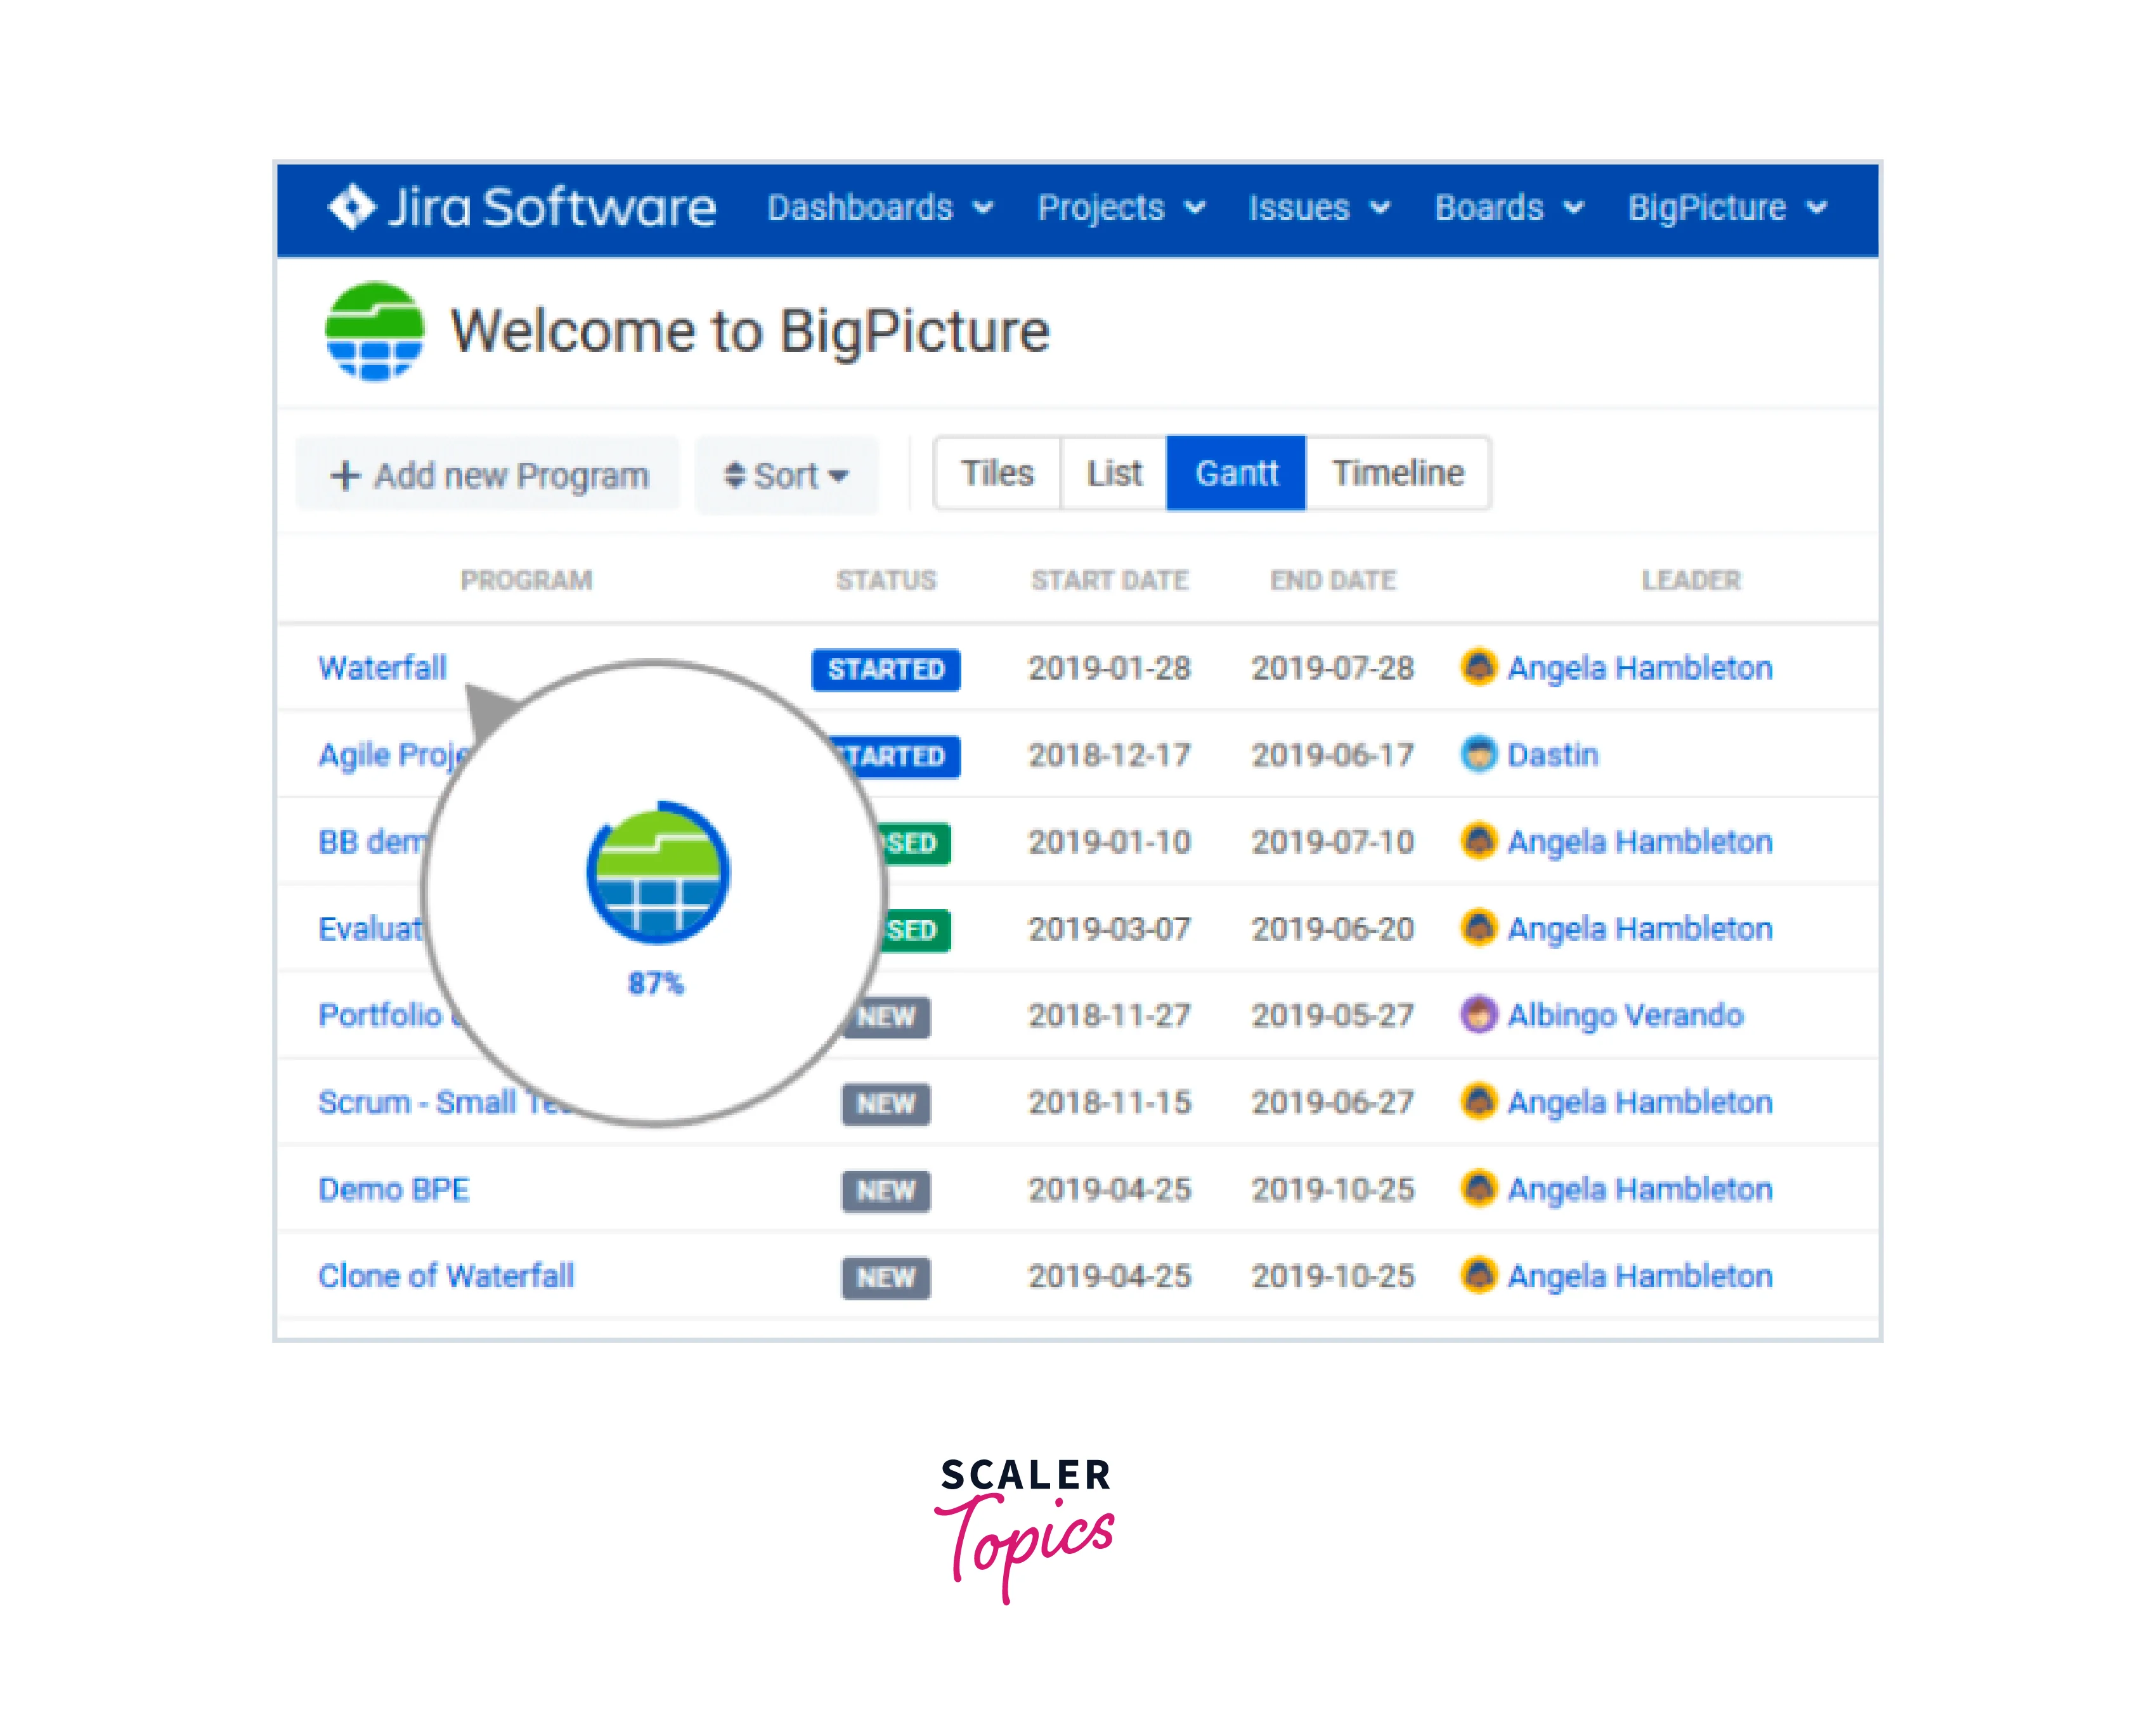Viewport: 2156px width, 1727px height.
Task: Open the Sort dropdown
Action: 786,475
